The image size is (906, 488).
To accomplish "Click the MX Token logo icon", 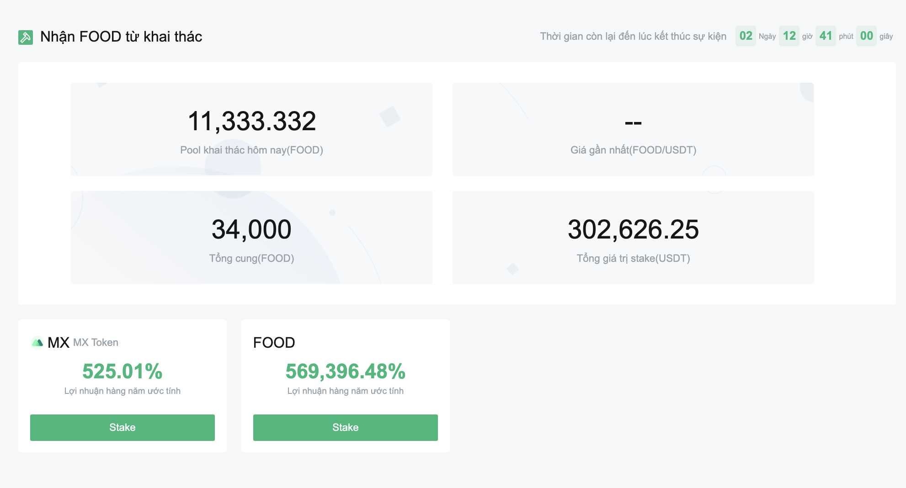I will 37,342.
